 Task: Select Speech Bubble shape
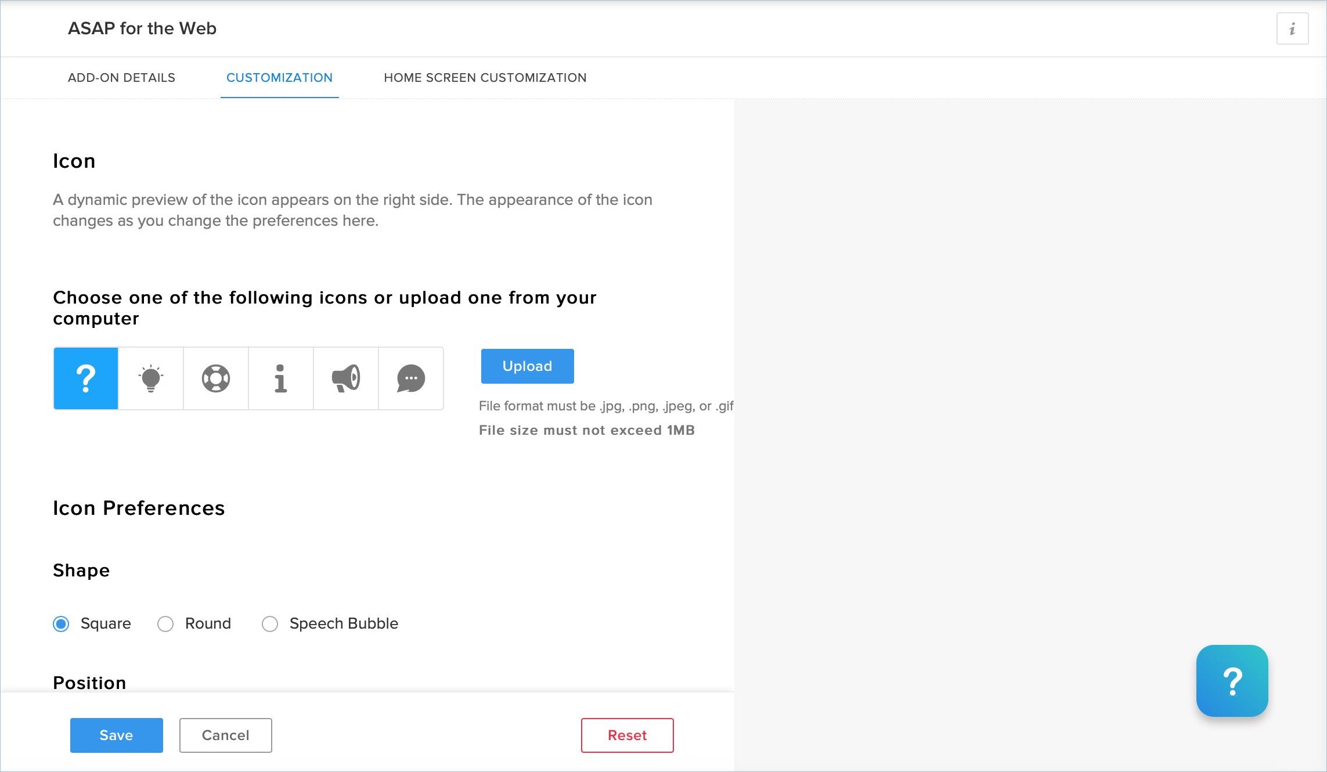pos(270,624)
